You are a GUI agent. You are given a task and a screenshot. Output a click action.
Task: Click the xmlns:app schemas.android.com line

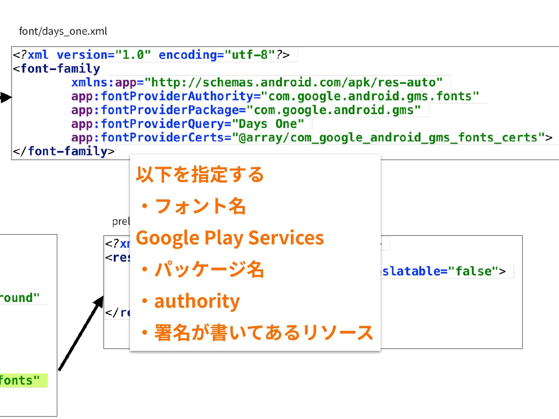point(257,82)
